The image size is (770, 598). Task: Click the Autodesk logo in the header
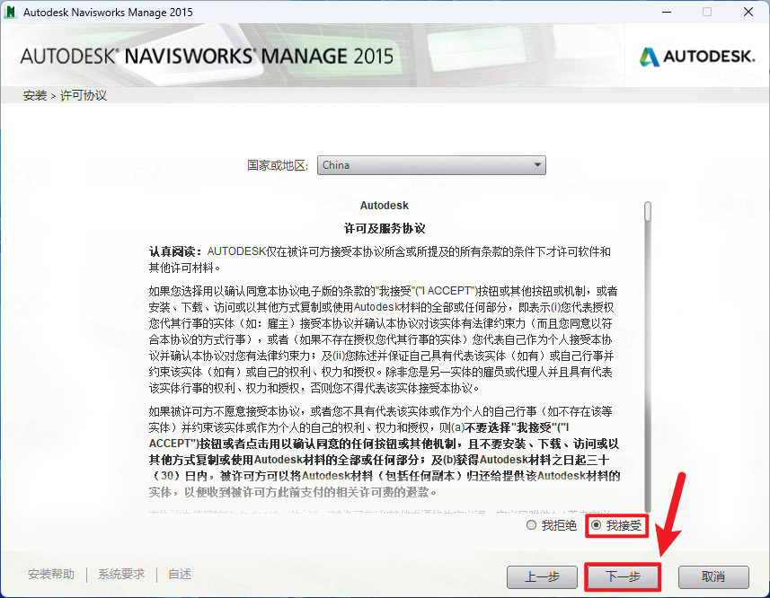point(697,57)
